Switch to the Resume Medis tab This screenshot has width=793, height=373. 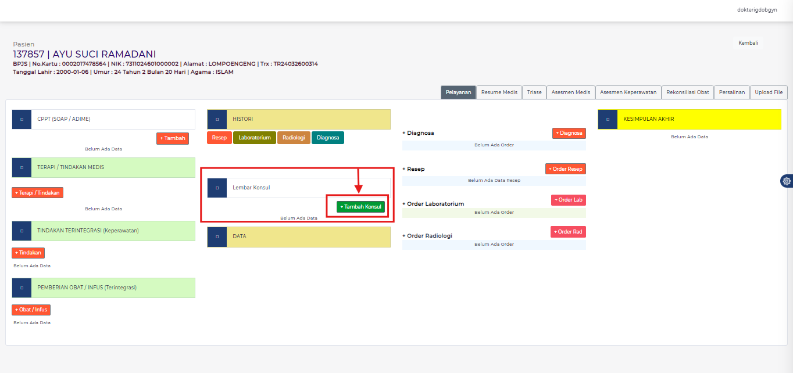499,92
